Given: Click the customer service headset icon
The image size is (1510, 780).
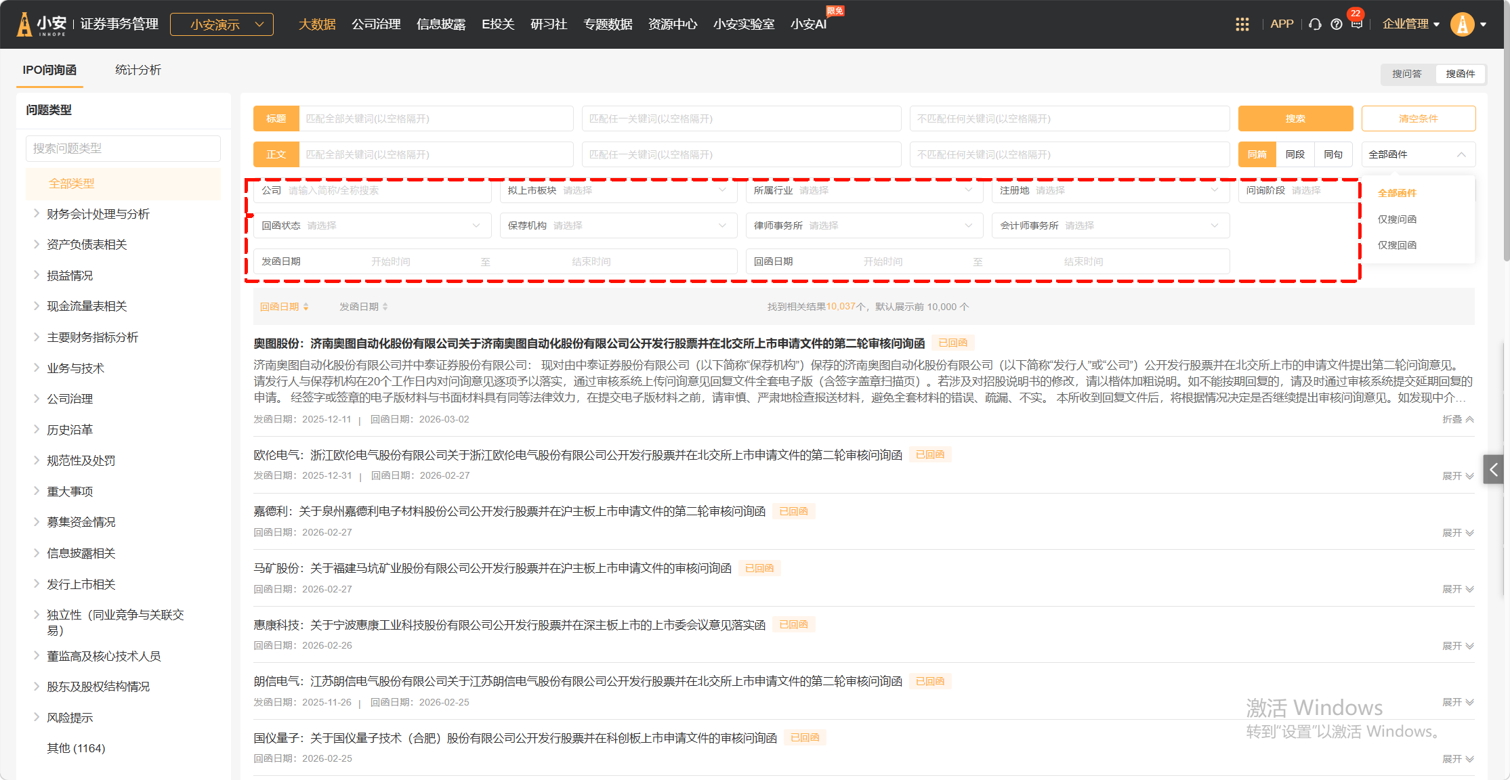Looking at the screenshot, I should click(1315, 24).
